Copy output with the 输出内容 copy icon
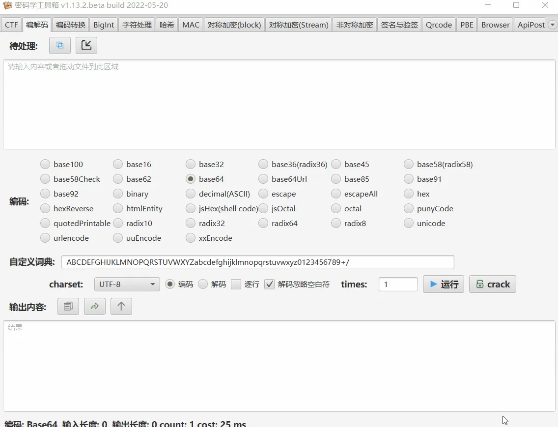Viewport: 558px width, 427px height. [x=68, y=306]
